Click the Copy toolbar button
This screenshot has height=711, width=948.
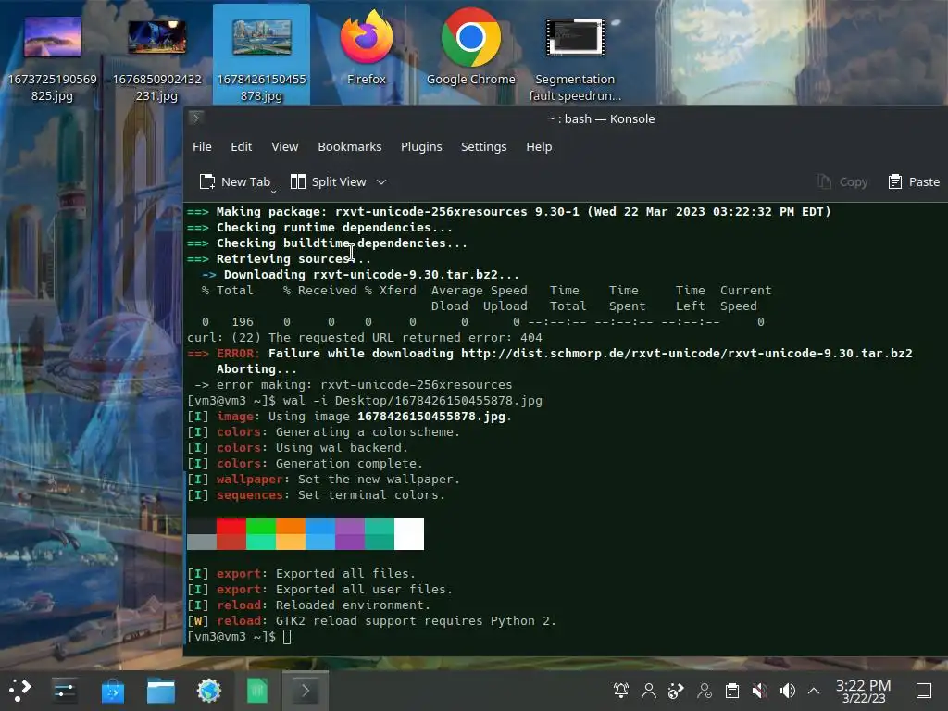(842, 182)
